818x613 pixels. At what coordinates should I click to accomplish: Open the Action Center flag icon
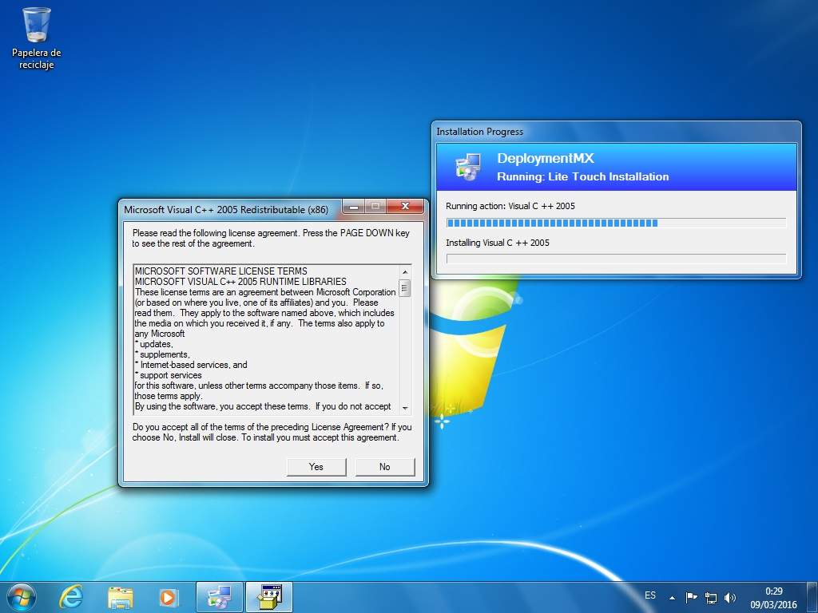coord(692,597)
